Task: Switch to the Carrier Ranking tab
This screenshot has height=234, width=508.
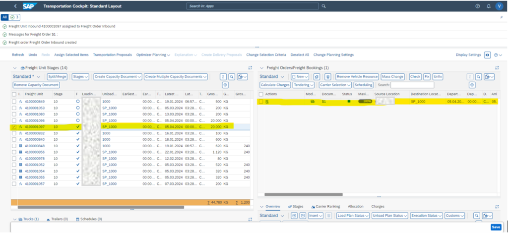Action: (325, 206)
